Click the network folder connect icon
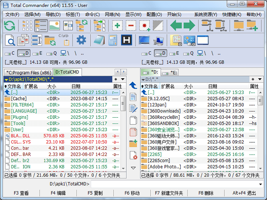The width and height of the screenshot is (267, 200). 239,25
